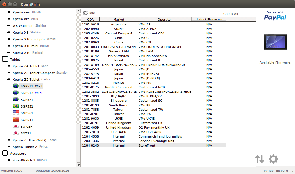This screenshot has width=295, height=174.
Task: Click the device tree scrollbar down arrow
Action: pos(79,165)
